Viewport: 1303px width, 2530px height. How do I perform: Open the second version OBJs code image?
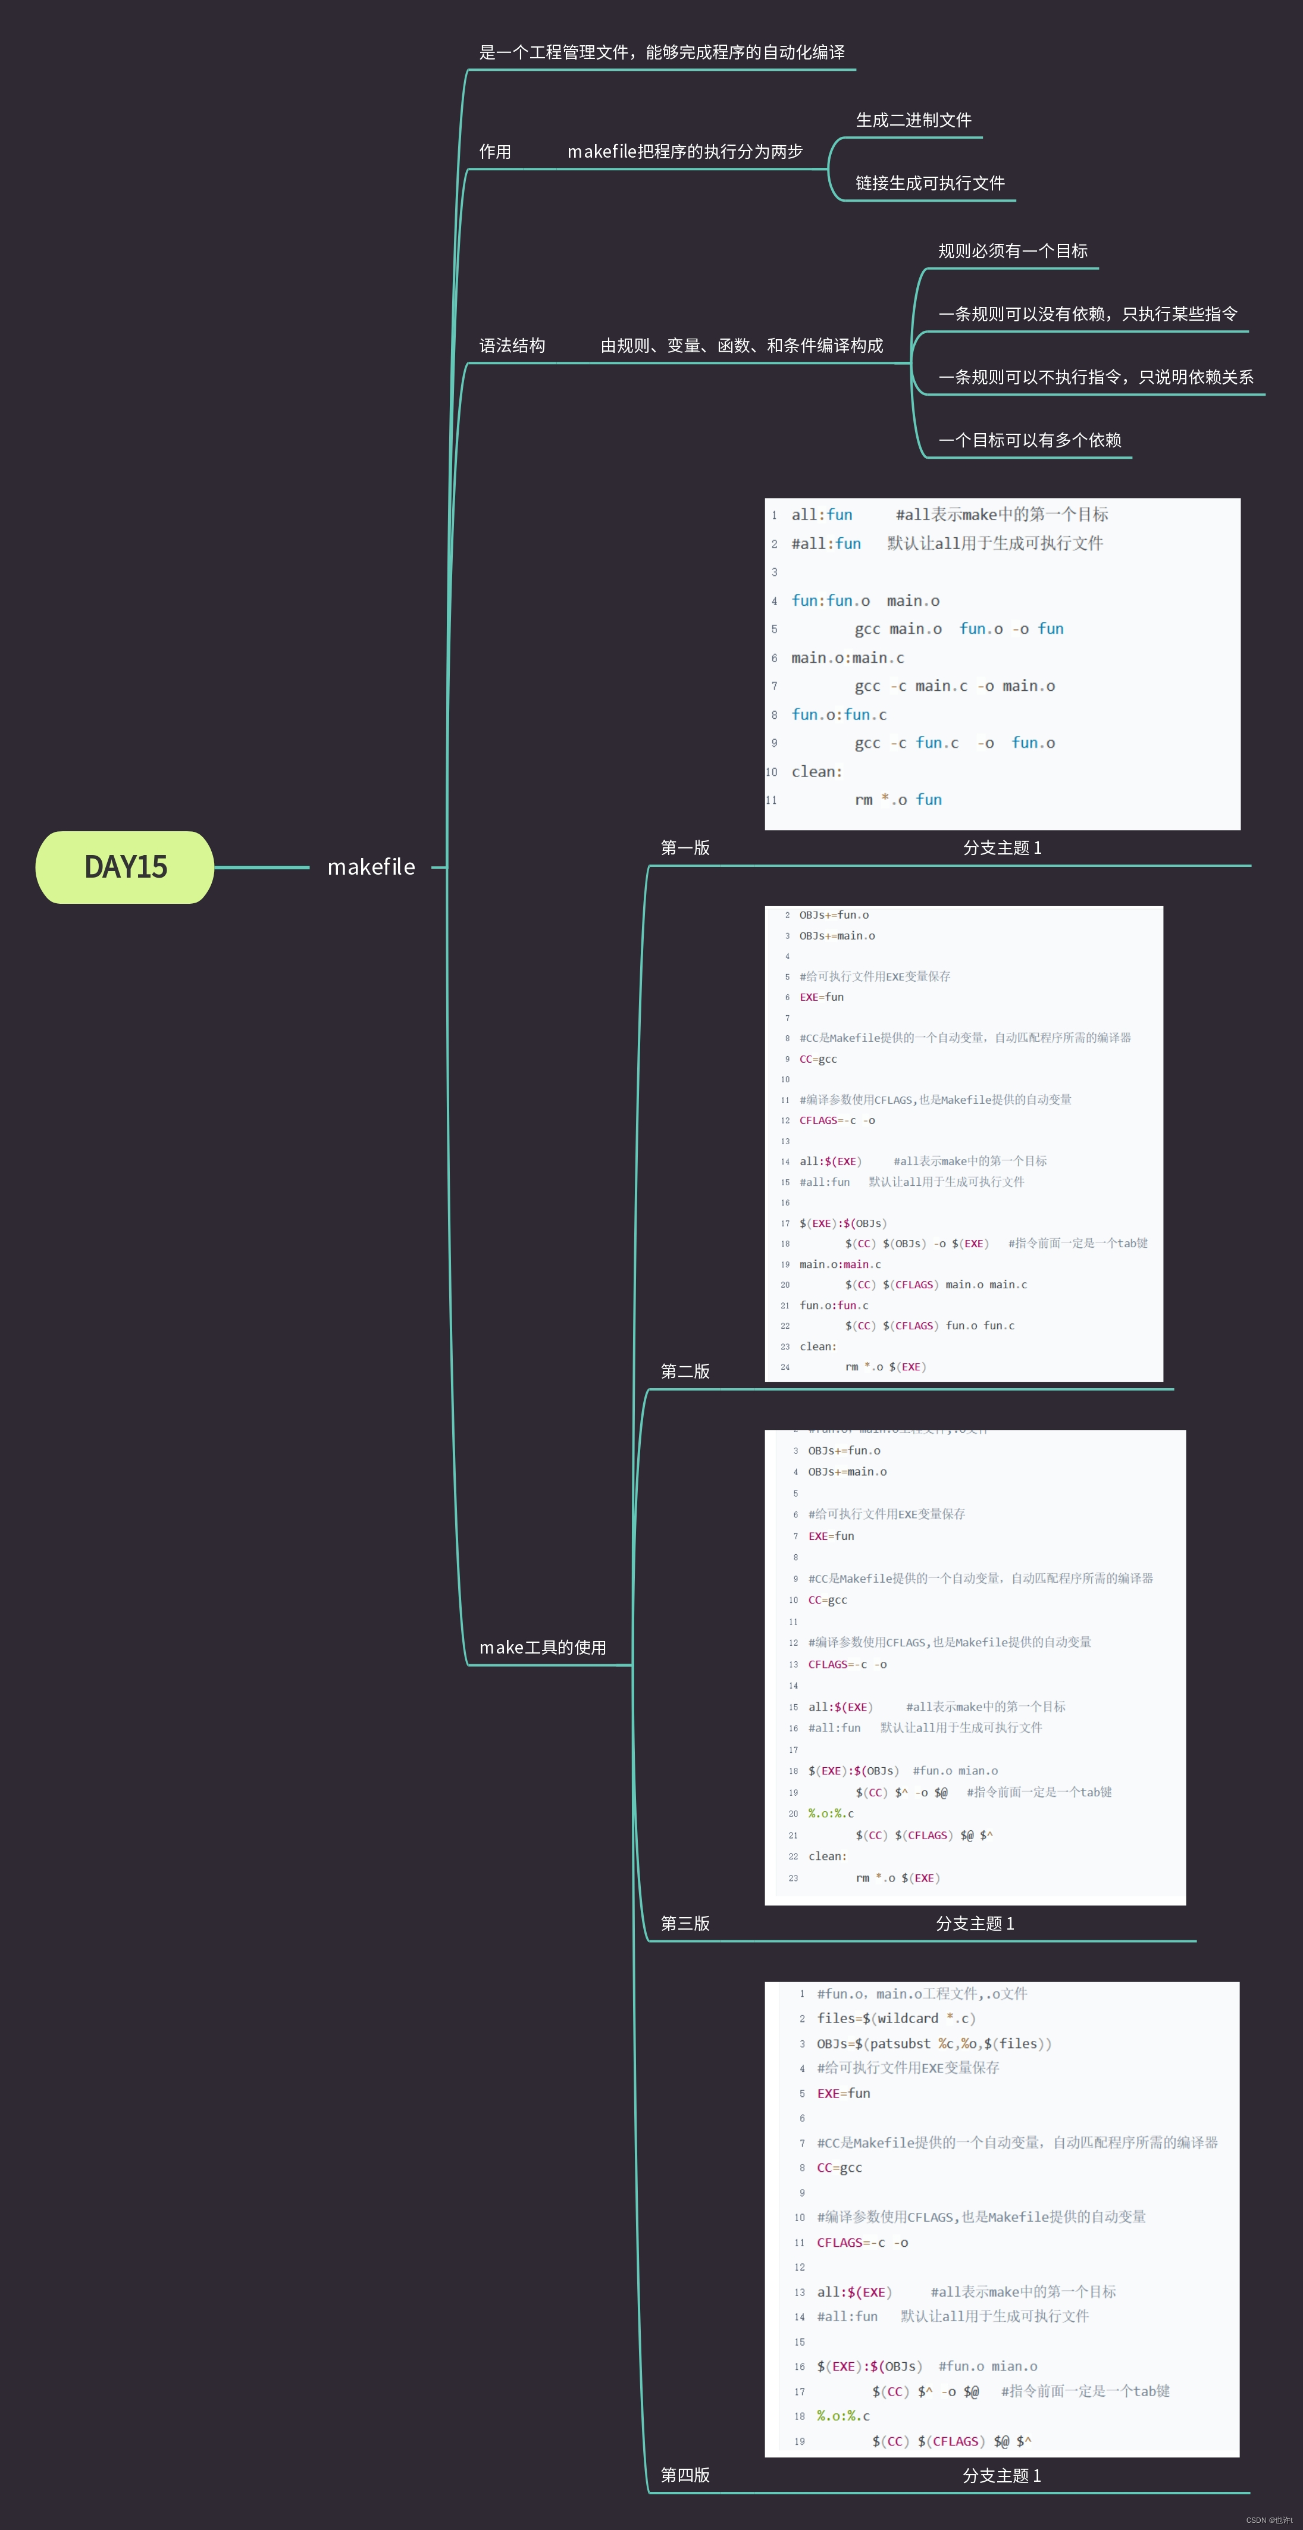coord(963,1143)
